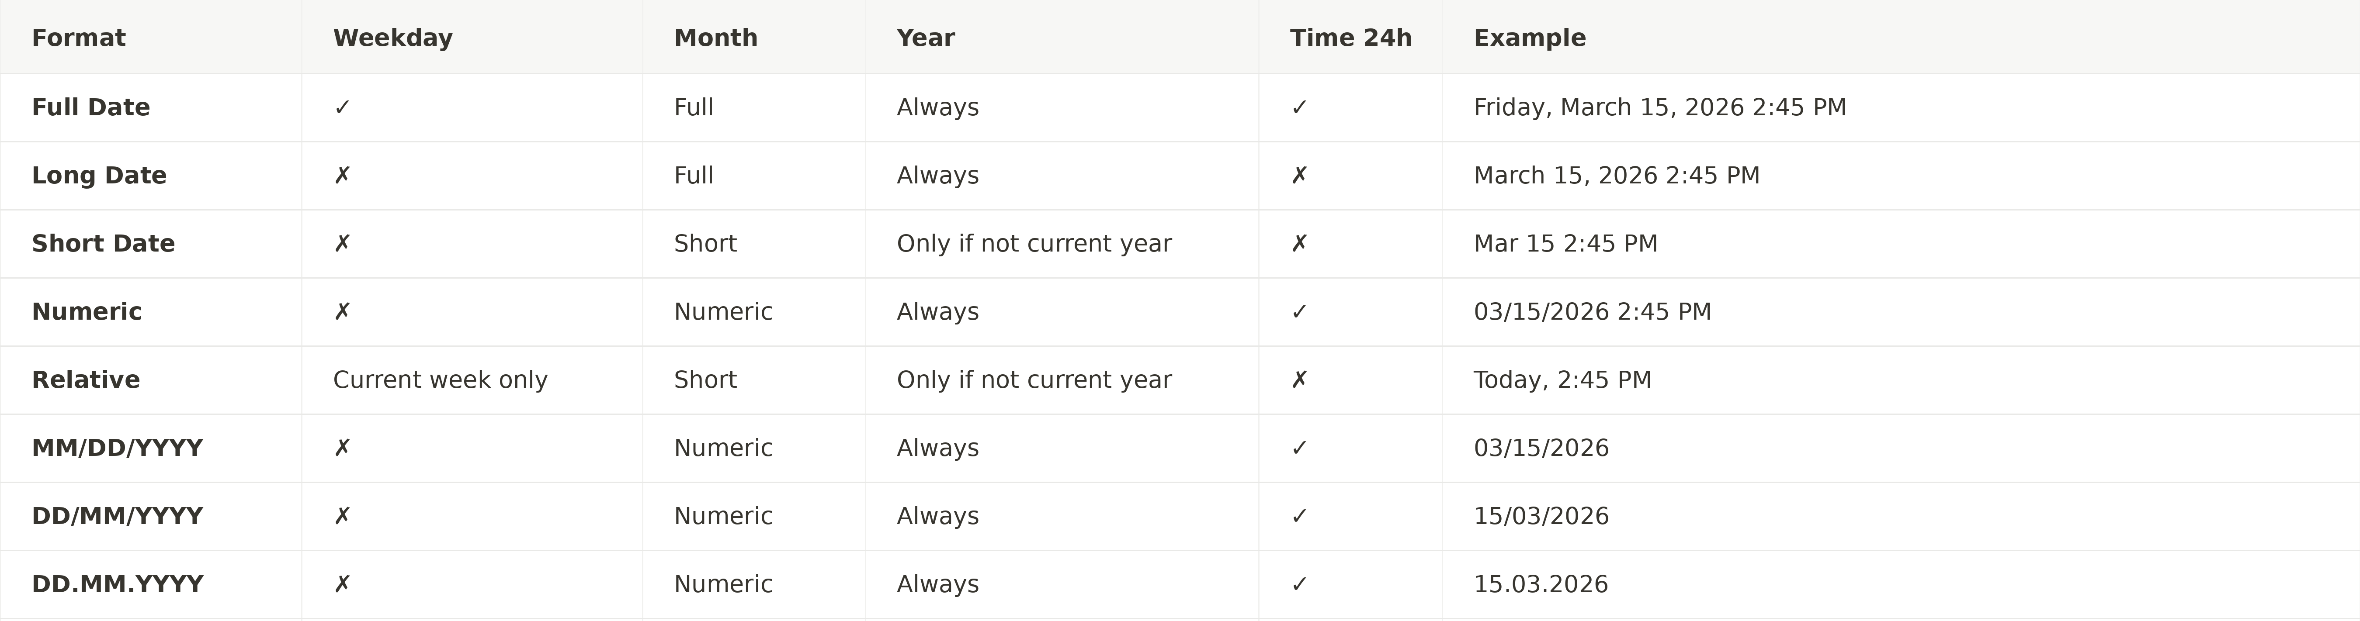Click the Time 24h column header
The image size is (2360, 621).
[x=1350, y=38]
